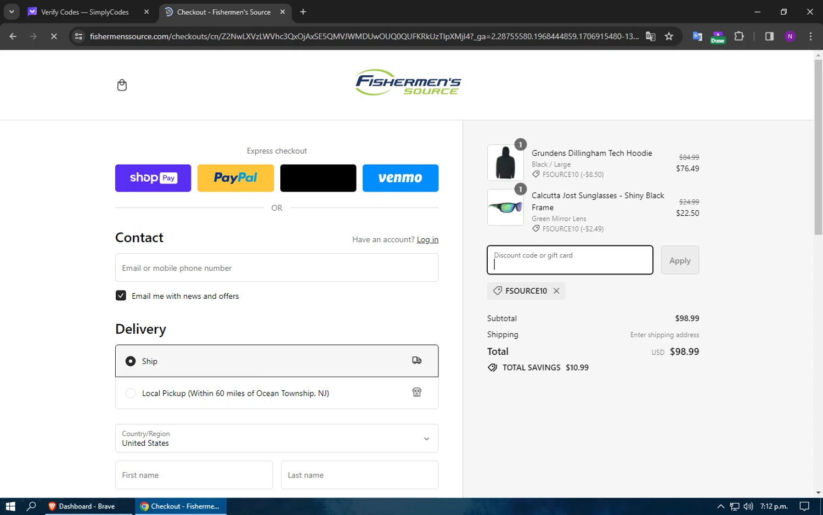The height and width of the screenshot is (515, 823).
Task: Close the Checkout - Fishermen's Source tab
Action: pos(283,12)
